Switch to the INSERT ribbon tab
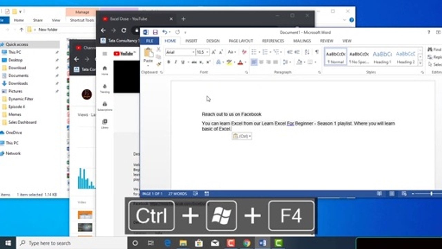Image resolution: width=442 pixels, height=249 pixels. tap(191, 41)
